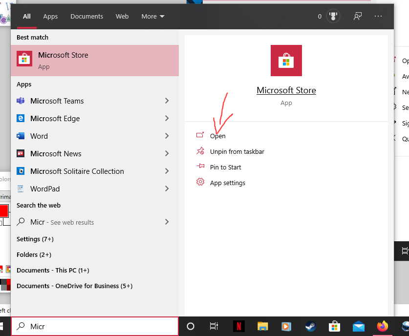Expand WordPad result chevron

coord(167,189)
